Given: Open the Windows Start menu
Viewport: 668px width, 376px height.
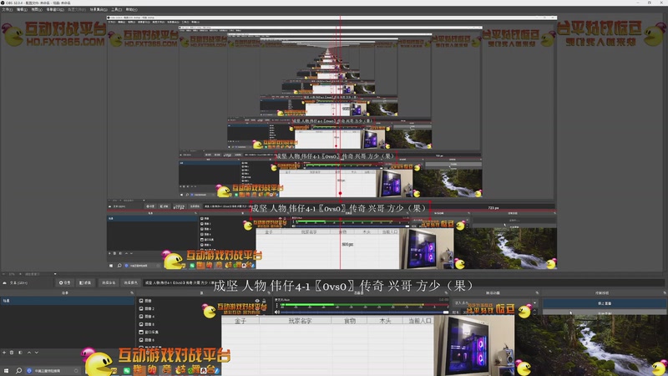Looking at the screenshot, I should pos(6,370).
